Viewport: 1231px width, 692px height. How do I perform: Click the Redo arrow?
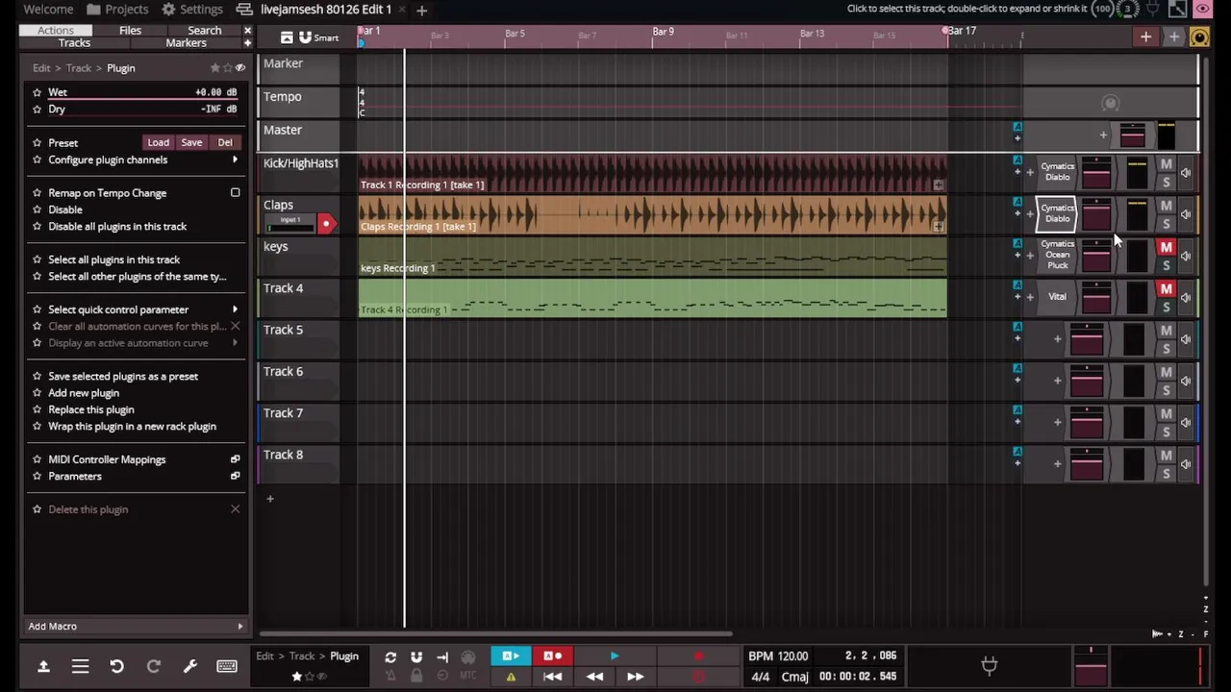[153, 666]
